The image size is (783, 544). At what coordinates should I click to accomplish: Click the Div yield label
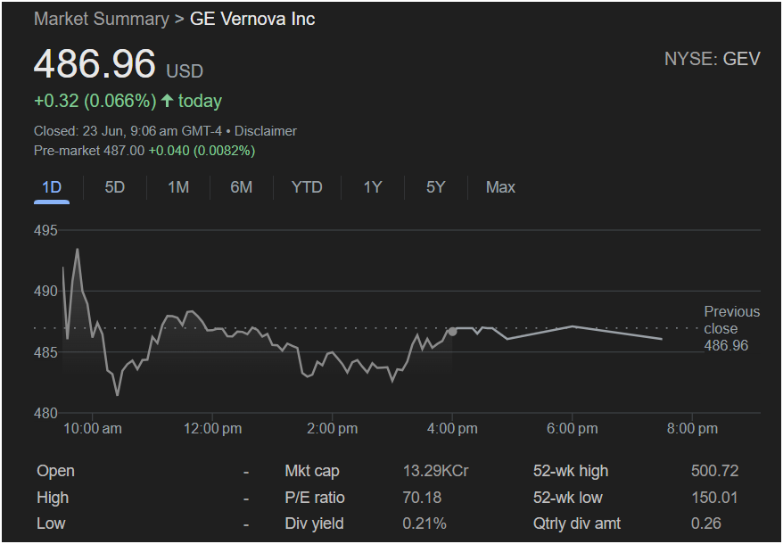[314, 523]
